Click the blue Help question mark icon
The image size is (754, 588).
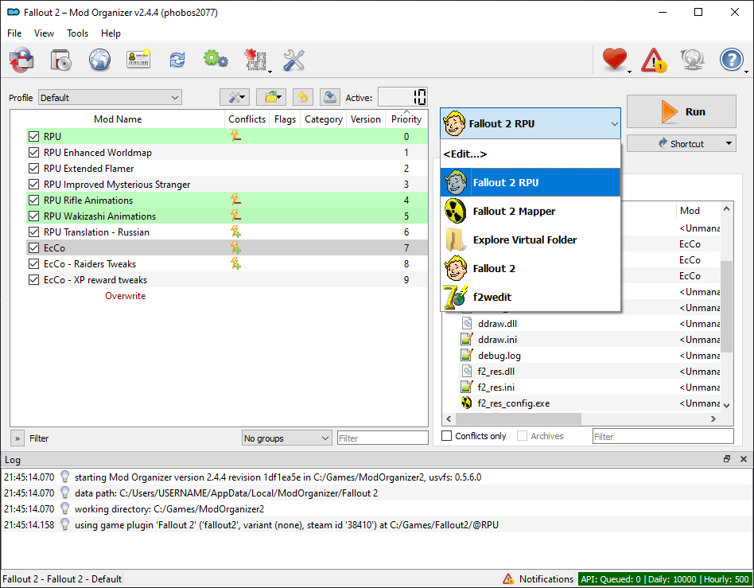tap(732, 60)
